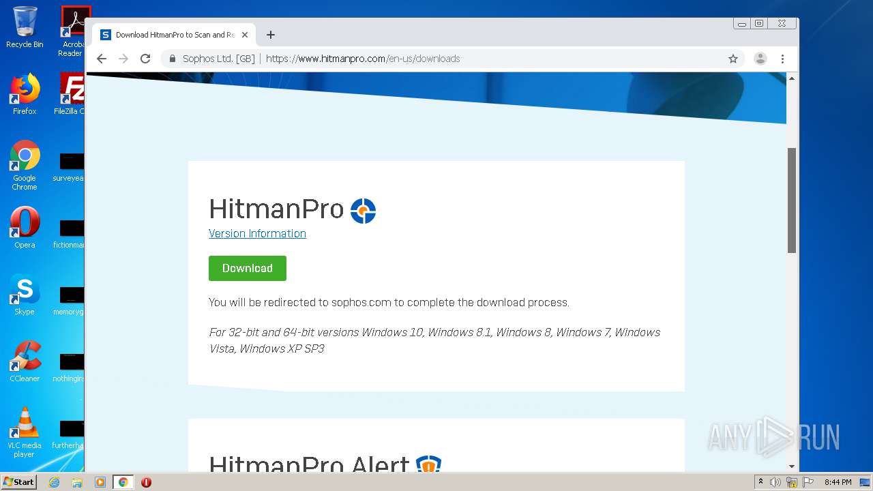Open the Action Center flag icon

click(x=808, y=482)
